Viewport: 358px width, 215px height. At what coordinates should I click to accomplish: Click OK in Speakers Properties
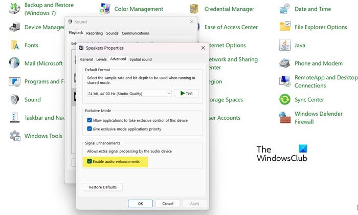[140, 203]
